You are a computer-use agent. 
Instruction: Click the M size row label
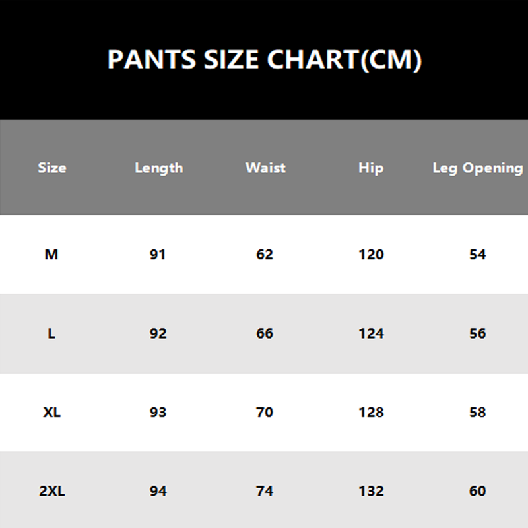(51, 254)
